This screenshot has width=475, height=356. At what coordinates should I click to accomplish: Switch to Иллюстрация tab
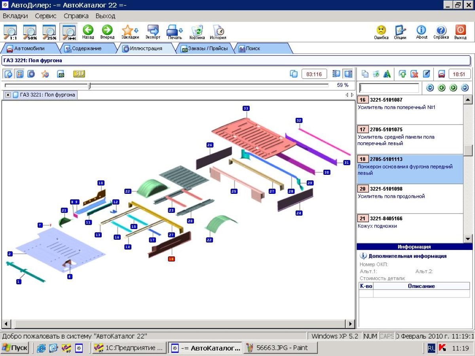[x=146, y=49]
